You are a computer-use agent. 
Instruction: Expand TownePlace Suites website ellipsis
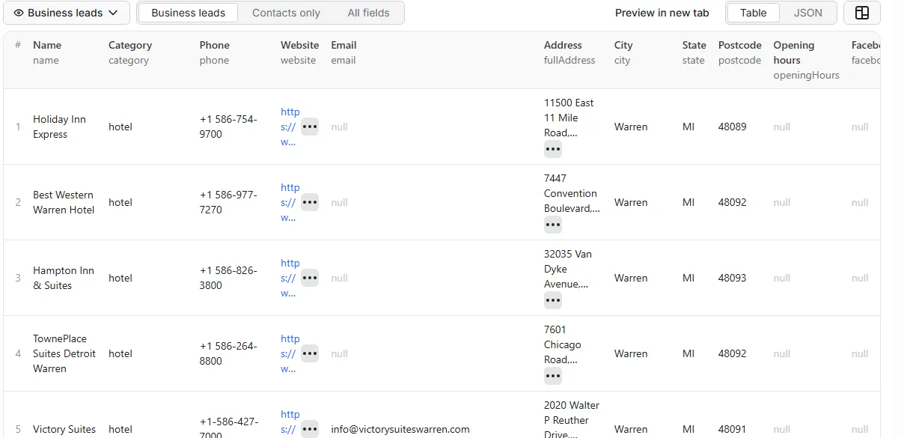coord(310,353)
